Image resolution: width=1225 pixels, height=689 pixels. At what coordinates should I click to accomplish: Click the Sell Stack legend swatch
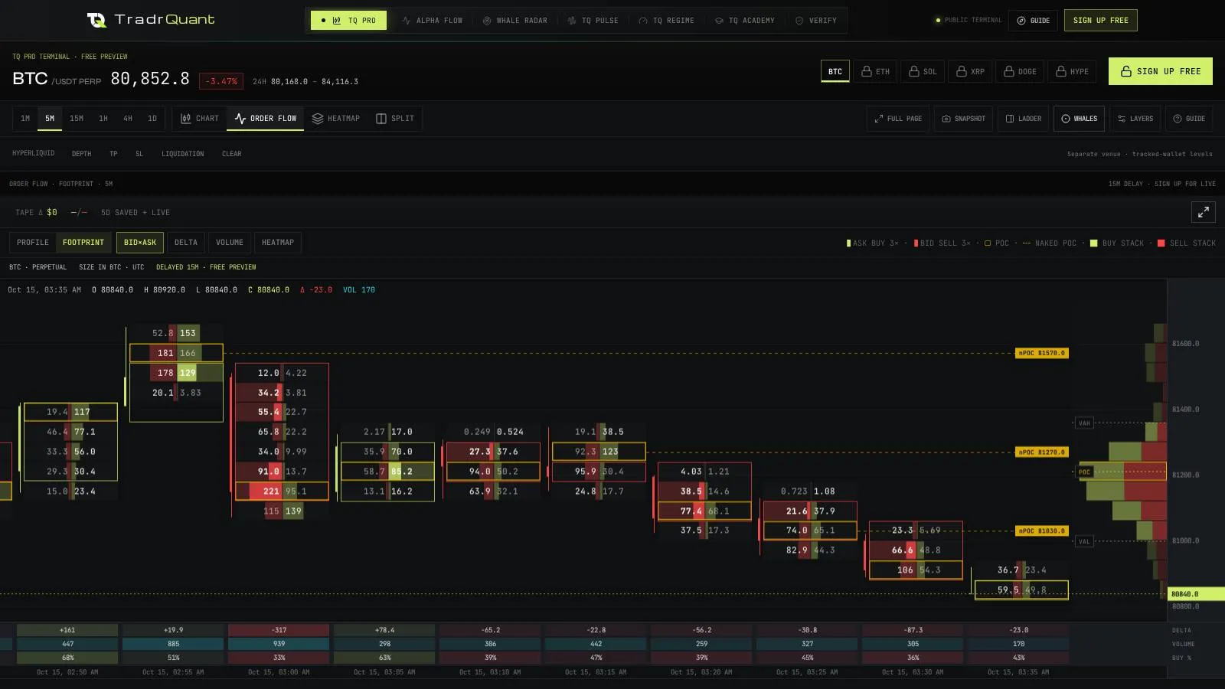point(1161,243)
